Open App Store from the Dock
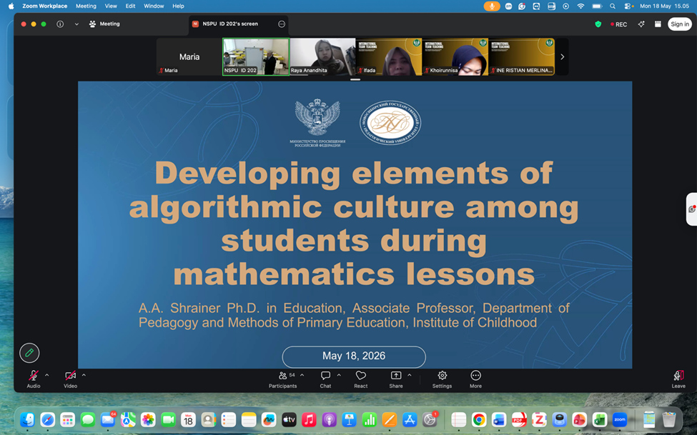The height and width of the screenshot is (435, 697). tap(410, 419)
